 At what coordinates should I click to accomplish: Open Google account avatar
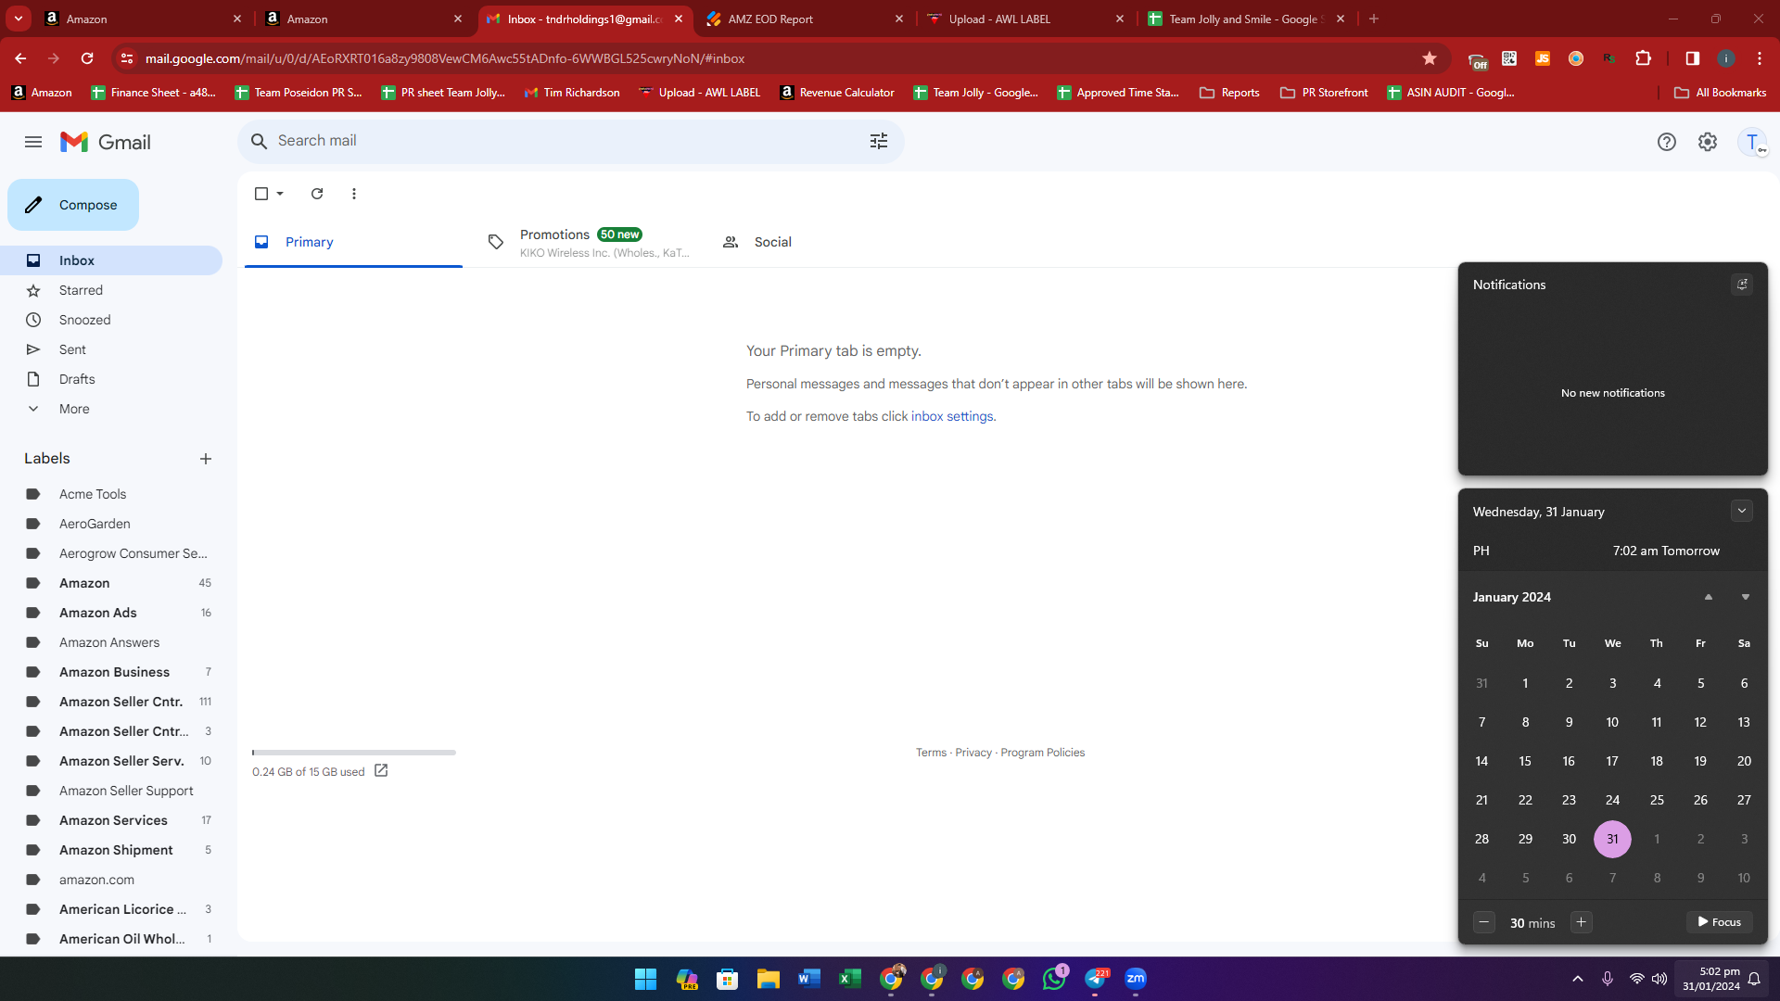[x=1752, y=142]
